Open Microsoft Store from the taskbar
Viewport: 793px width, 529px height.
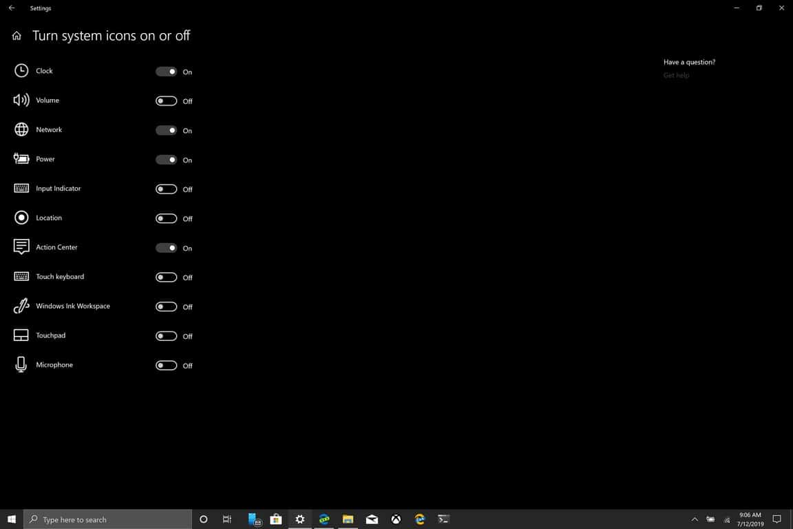coord(275,519)
